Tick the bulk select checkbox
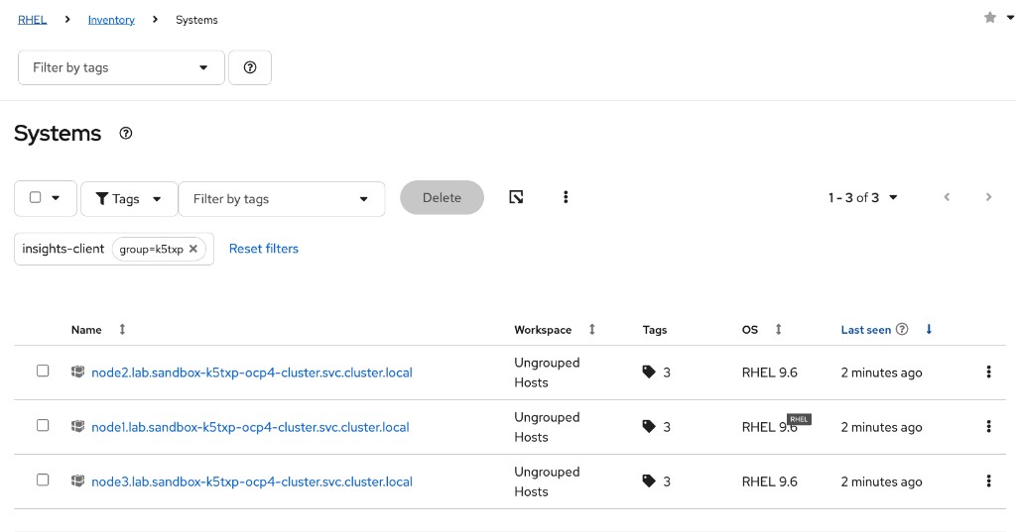 pyautogui.click(x=36, y=197)
